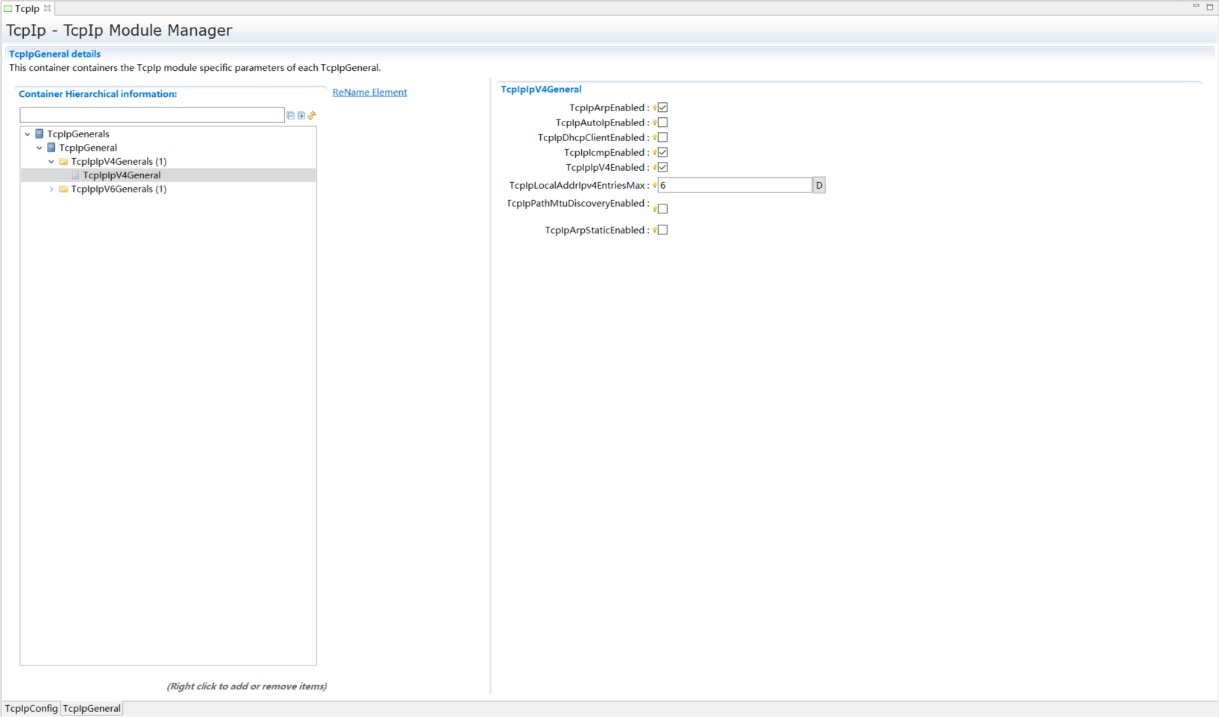
Task: Click the ReName Element link
Action: pyautogui.click(x=369, y=93)
